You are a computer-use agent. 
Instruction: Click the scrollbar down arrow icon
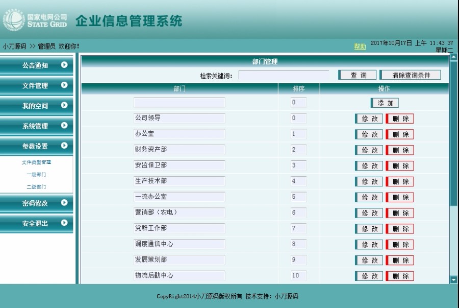(x=452, y=280)
